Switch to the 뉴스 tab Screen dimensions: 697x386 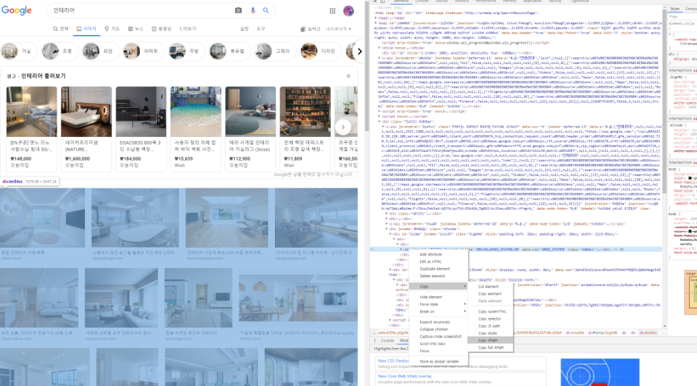pos(136,29)
